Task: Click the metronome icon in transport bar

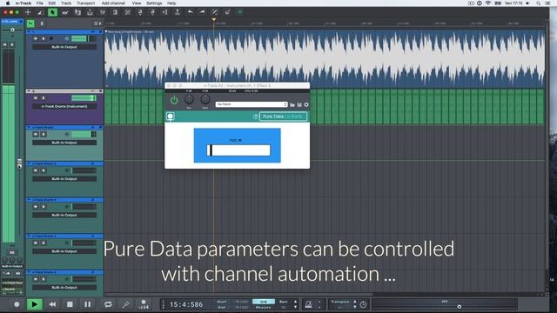Action: (308, 304)
